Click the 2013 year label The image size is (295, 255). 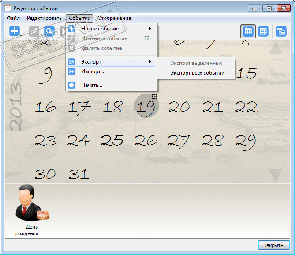tap(15, 107)
